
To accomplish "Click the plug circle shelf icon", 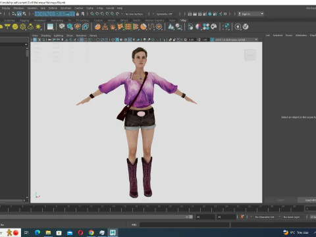I will pos(238,27).
